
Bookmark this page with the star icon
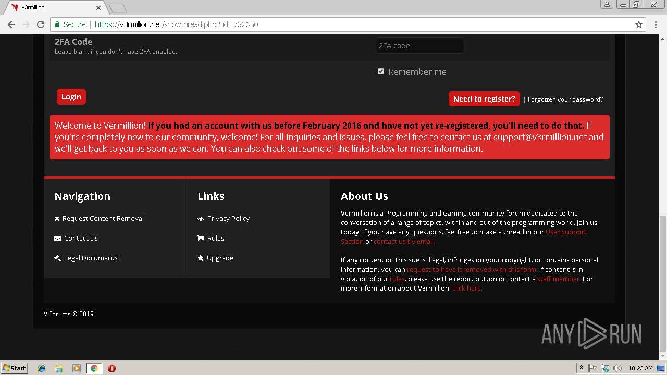[639, 24]
